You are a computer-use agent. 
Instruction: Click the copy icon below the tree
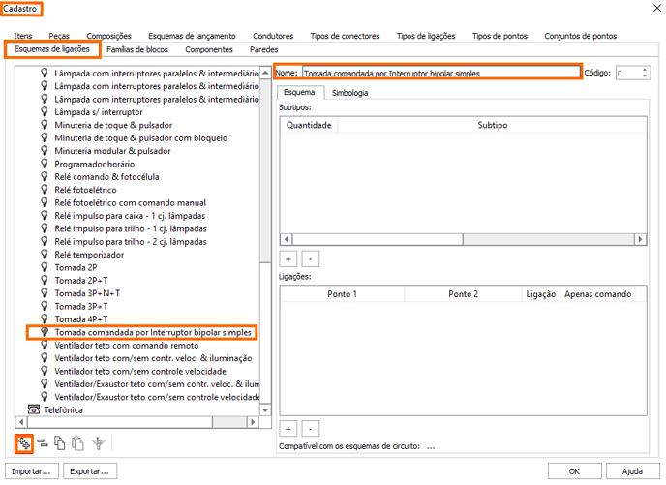tap(60, 443)
